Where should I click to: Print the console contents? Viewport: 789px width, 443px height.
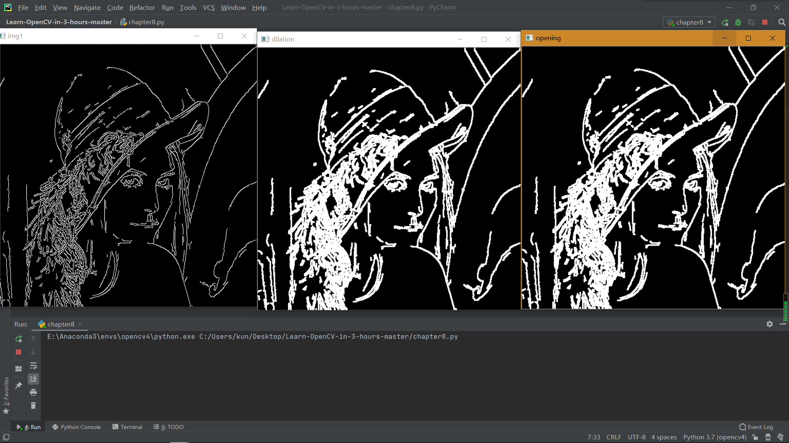[33, 393]
